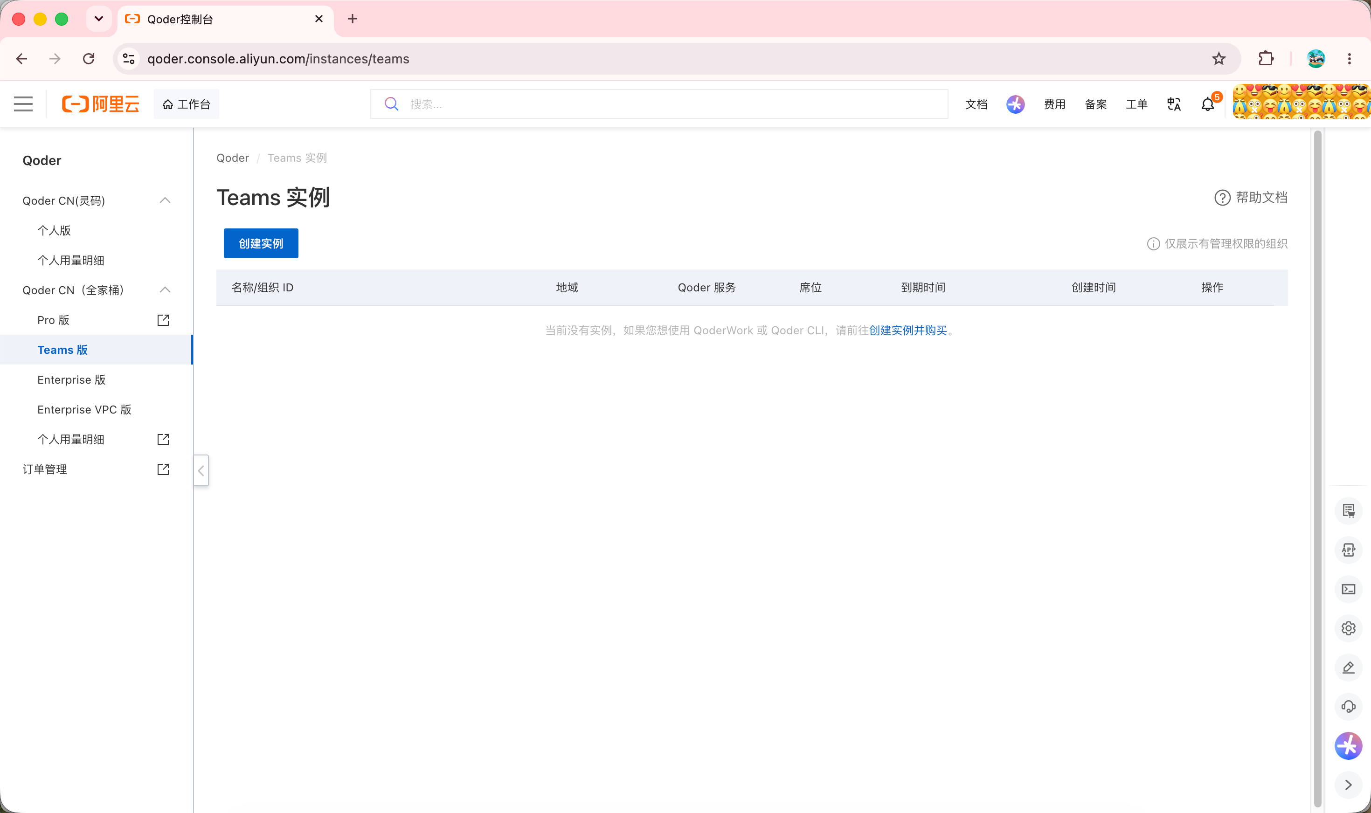
Task: Open the shopping cart list icon in right rail
Action: click(x=1349, y=510)
